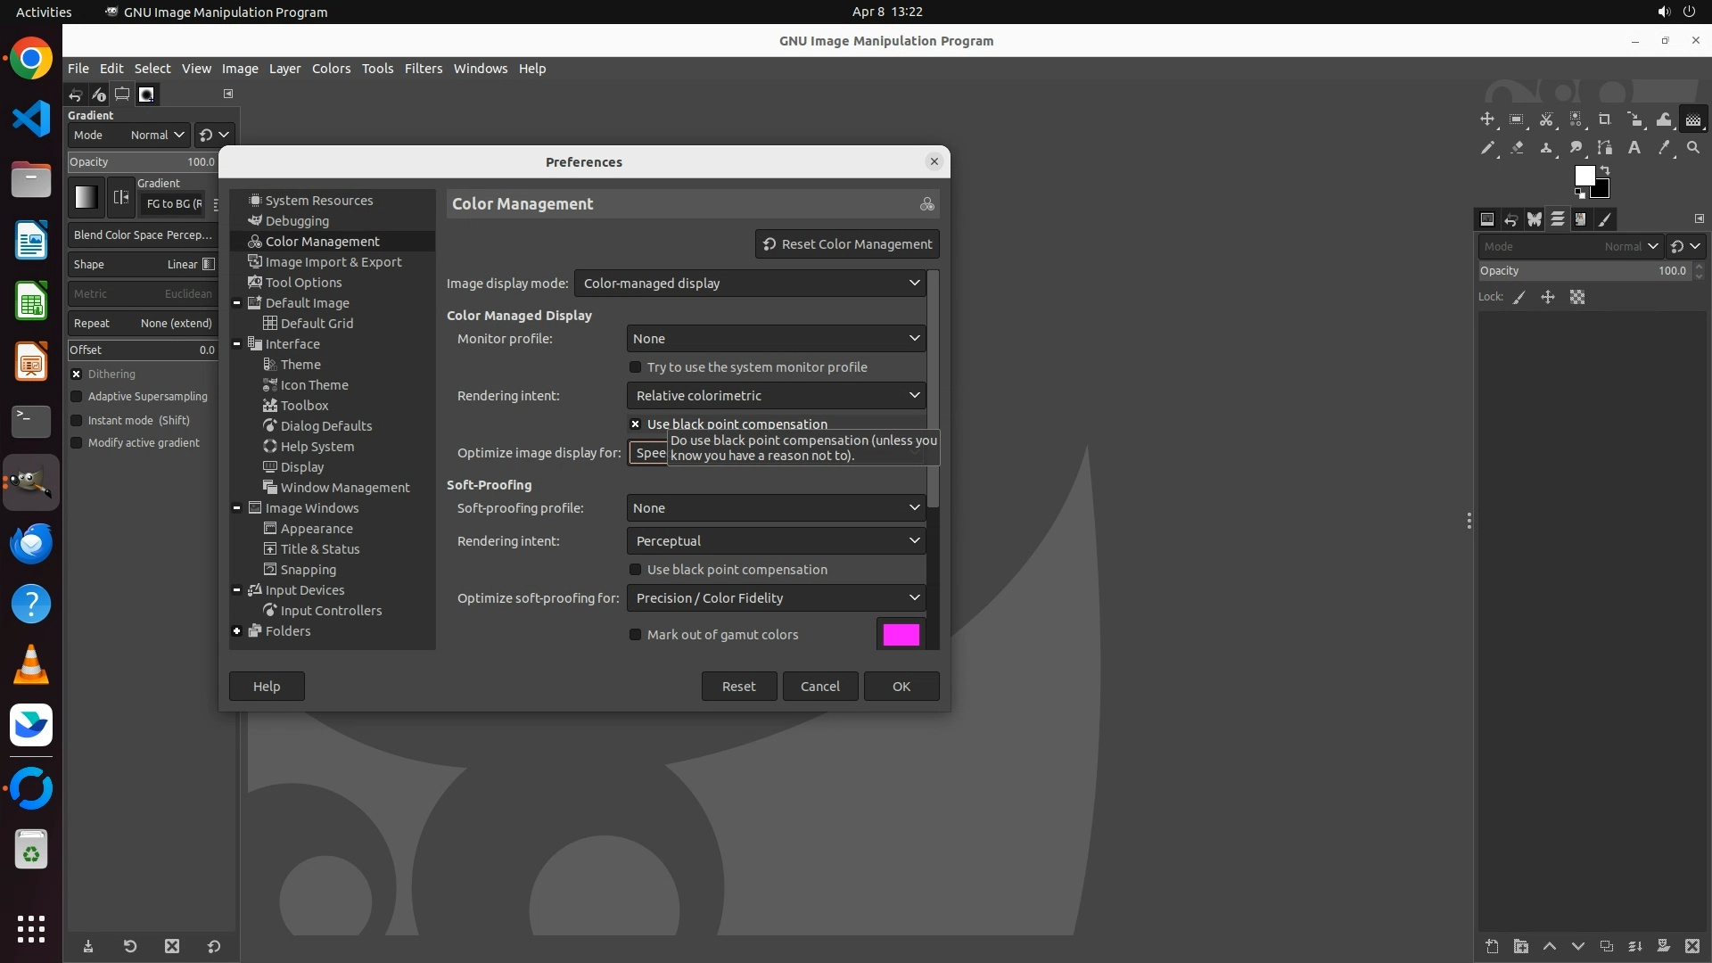Image resolution: width=1712 pixels, height=963 pixels.
Task: Select the Scissors Select tool
Action: click(x=1546, y=119)
